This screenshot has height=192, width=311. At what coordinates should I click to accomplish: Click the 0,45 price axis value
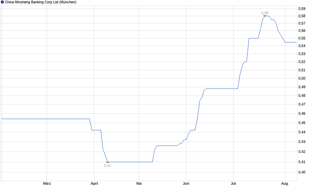tap(302, 123)
